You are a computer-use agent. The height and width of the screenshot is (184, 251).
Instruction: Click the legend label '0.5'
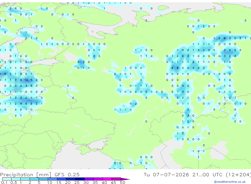[14, 182]
